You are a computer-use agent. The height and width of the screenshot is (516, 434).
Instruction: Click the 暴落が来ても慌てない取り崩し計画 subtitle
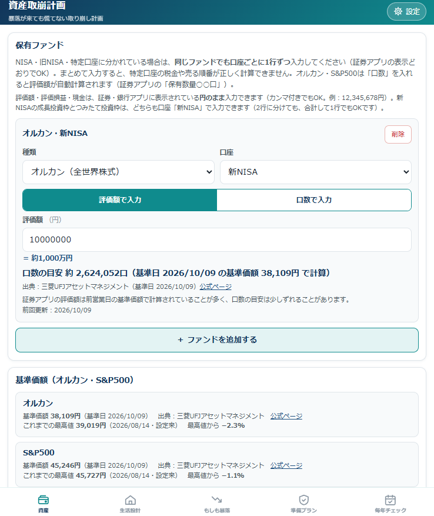pyautogui.click(x=56, y=18)
